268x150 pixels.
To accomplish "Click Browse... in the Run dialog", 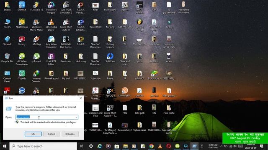I will [x=70, y=134].
